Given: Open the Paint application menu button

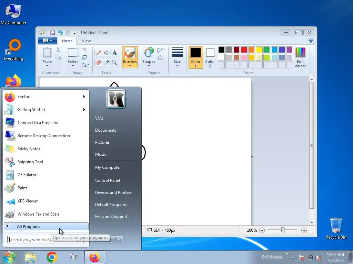Looking at the screenshot, I should [48, 41].
